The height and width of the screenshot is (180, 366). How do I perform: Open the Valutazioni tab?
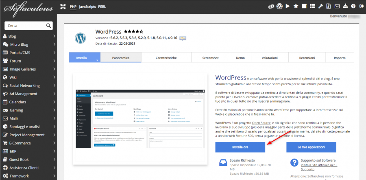click(x=270, y=58)
